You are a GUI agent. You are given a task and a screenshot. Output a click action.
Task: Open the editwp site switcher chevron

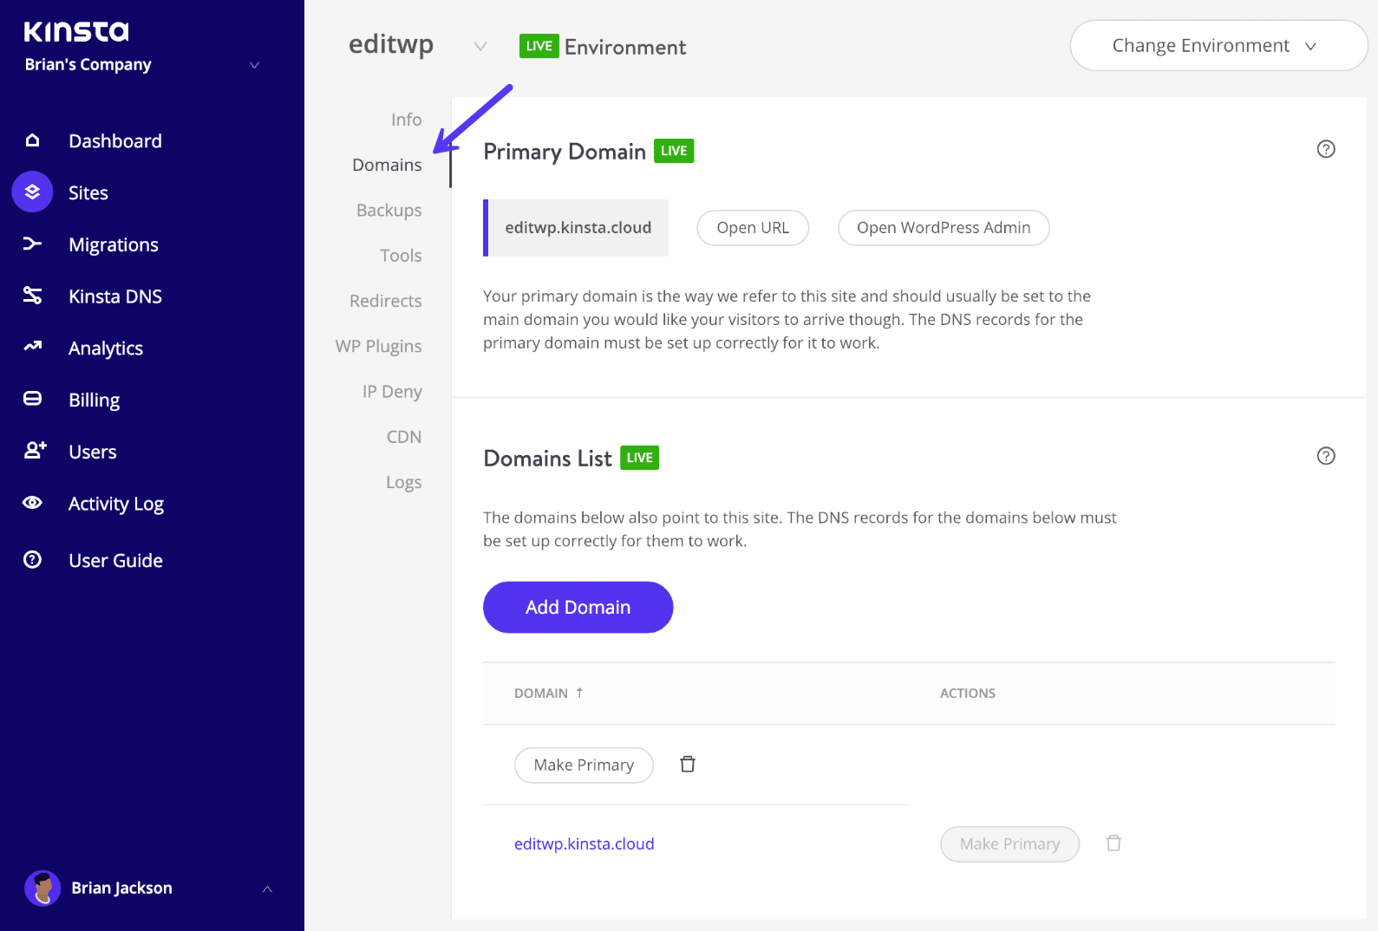(x=480, y=47)
